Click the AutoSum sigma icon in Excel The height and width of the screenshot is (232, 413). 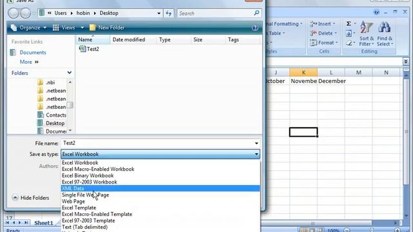tap(348, 24)
